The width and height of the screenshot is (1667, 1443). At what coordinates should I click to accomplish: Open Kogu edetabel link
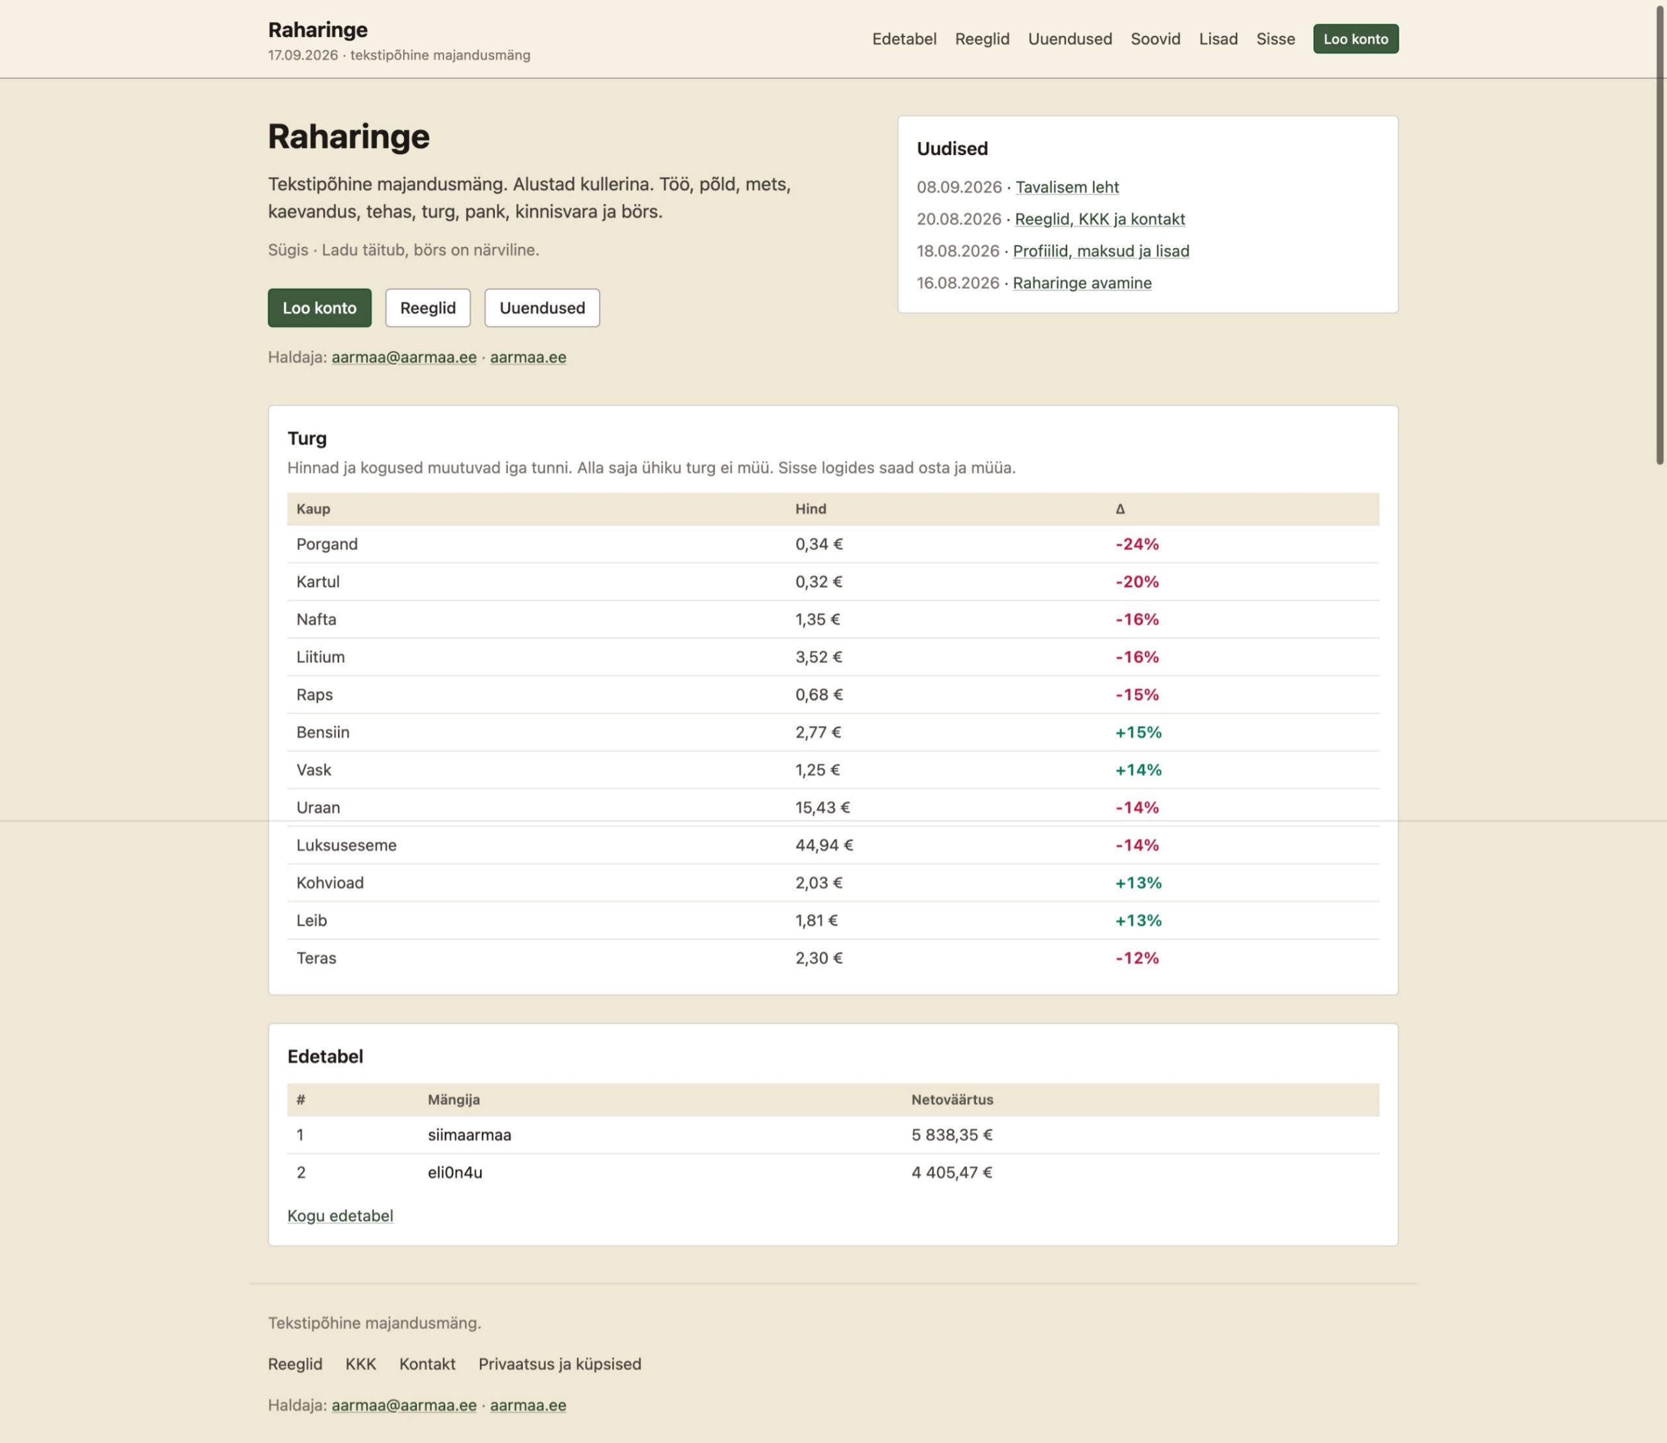pyautogui.click(x=340, y=1216)
